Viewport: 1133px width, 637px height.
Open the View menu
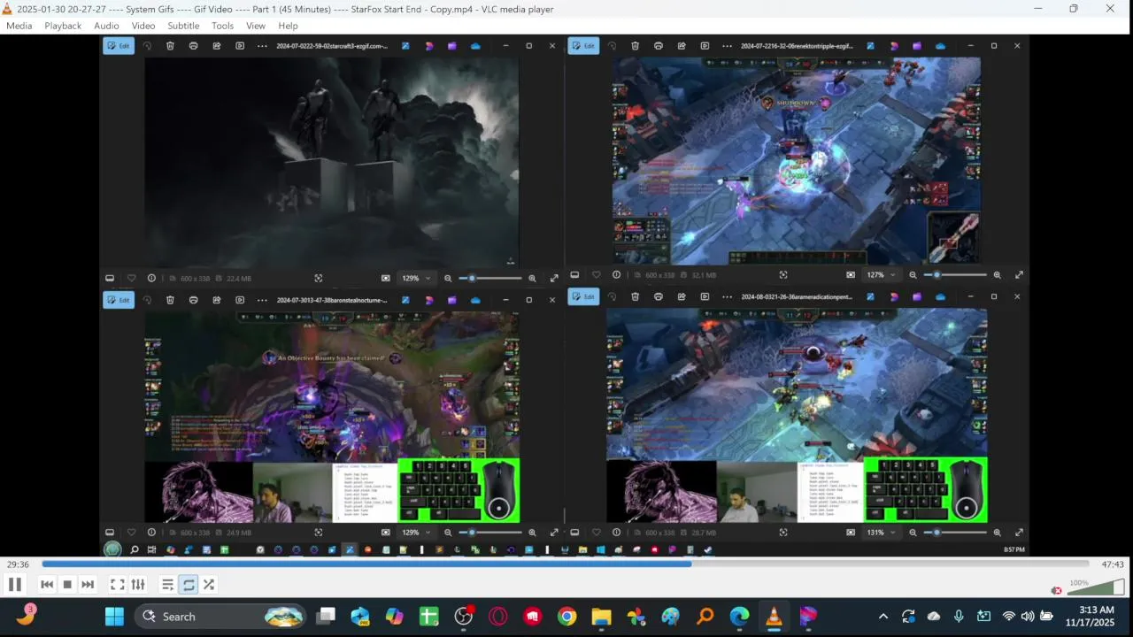(256, 26)
